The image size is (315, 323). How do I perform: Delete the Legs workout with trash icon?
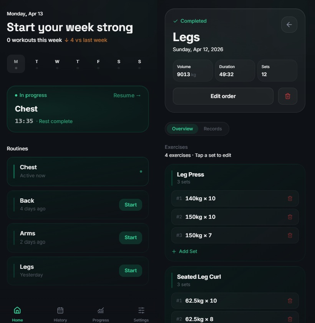pos(288,96)
